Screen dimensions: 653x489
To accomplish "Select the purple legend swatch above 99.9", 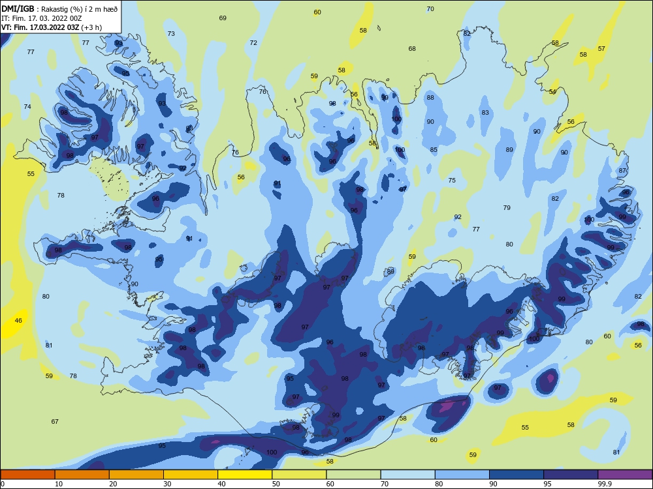I will [x=625, y=475].
